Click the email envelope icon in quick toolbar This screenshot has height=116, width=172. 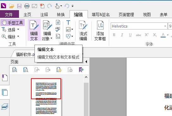point(34,6)
